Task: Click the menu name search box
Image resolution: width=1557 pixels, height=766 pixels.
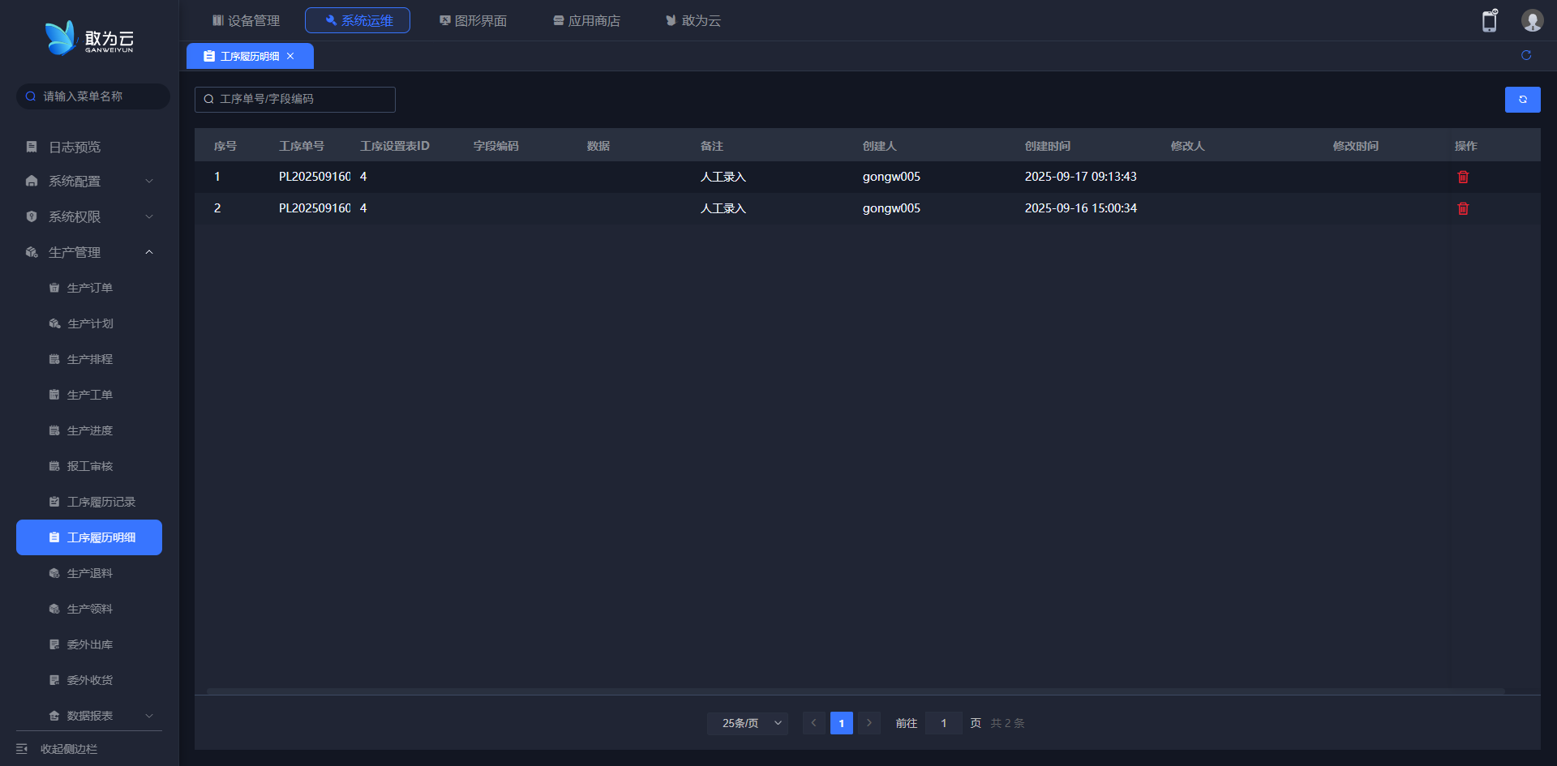Action: click(93, 96)
